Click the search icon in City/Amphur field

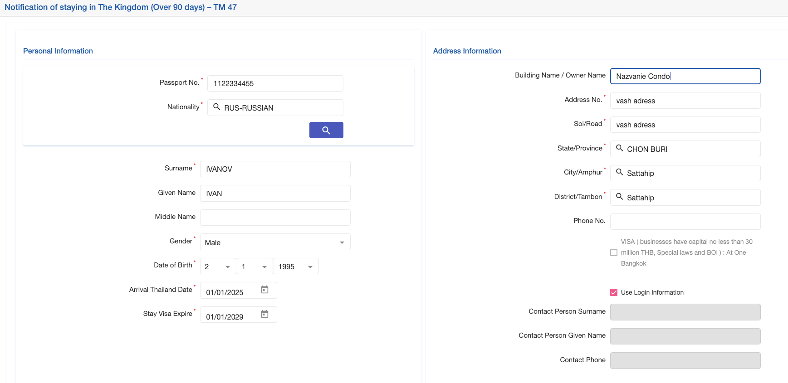pyautogui.click(x=619, y=172)
